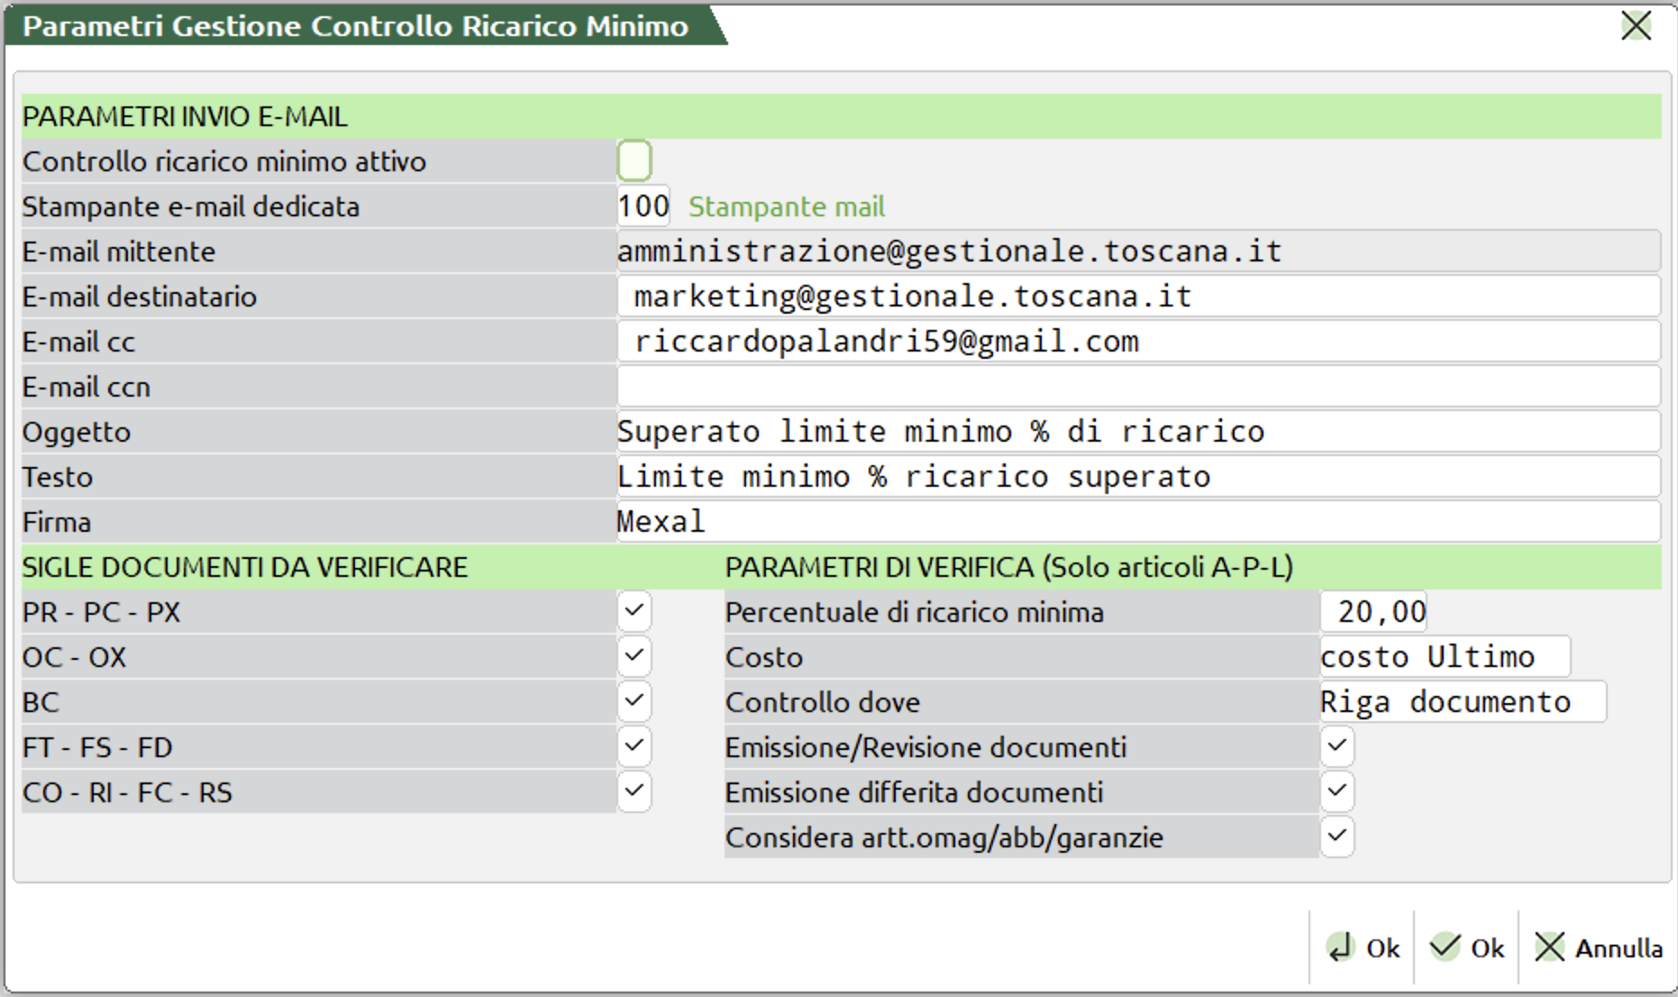Uncheck Emissione differita documenti option
This screenshot has height=997, width=1678.
(x=1336, y=791)
